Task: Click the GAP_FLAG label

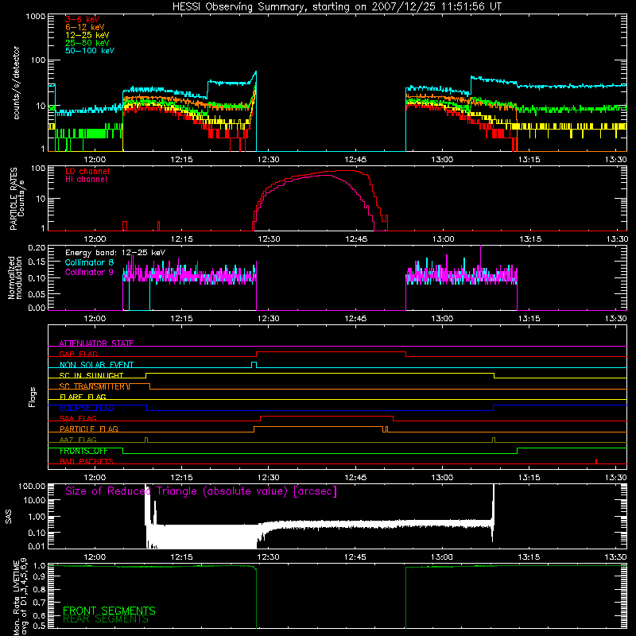Action: pyautogui.click(x=78, y=354)
